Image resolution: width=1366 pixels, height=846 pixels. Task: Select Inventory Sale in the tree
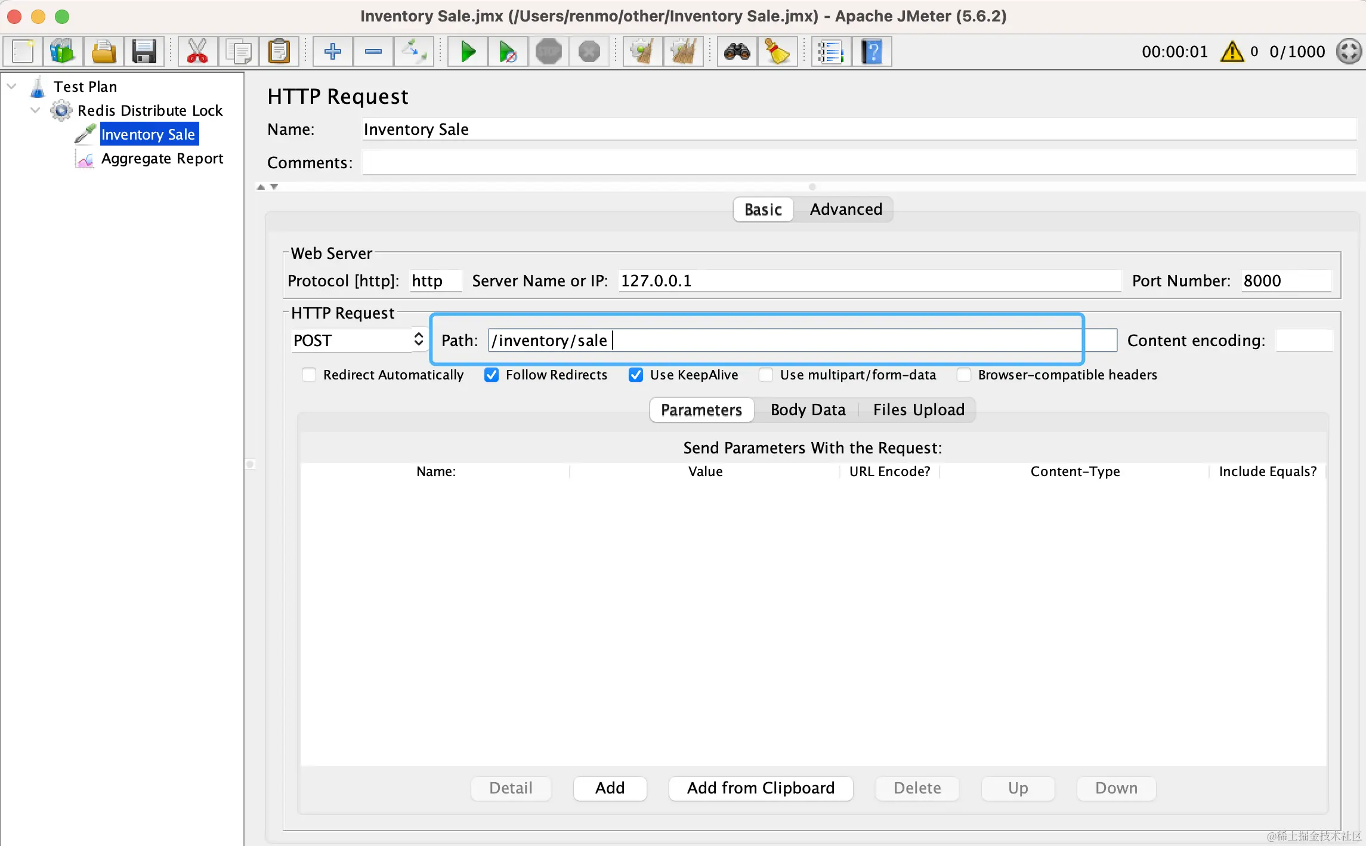pos(149,134)
